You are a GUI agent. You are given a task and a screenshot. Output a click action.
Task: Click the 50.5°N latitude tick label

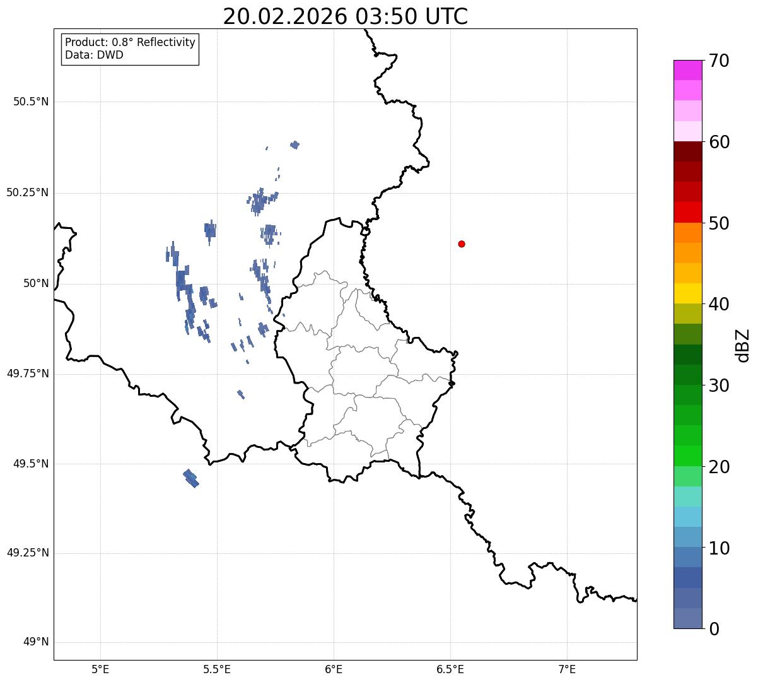coord(31,102)
